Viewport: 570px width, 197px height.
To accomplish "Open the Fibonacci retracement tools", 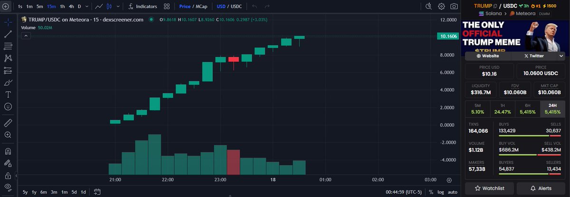I will [x=8, y=46].
